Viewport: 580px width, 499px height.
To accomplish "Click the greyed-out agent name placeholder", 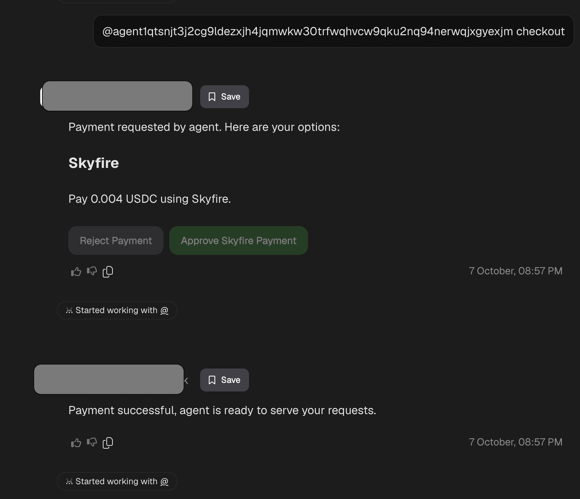I will pyautogui.click(x=117, y=96).
